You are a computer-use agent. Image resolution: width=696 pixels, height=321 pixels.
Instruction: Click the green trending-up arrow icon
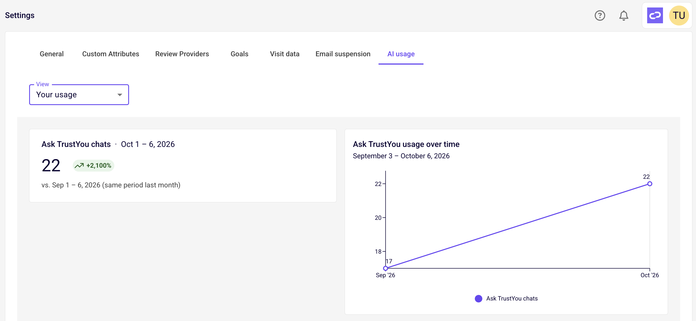(x=79, y=165)
